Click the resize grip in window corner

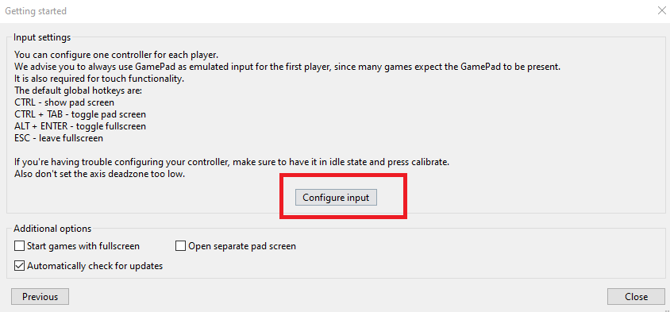tap(667, 309)
